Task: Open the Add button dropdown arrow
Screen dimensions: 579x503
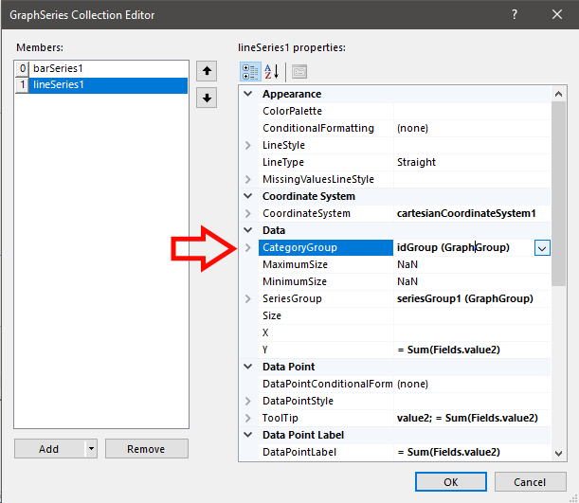Action: [x=91, y=449]
